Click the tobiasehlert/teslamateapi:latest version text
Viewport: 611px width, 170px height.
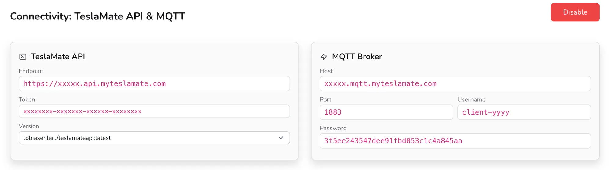(x=67, y=138)
